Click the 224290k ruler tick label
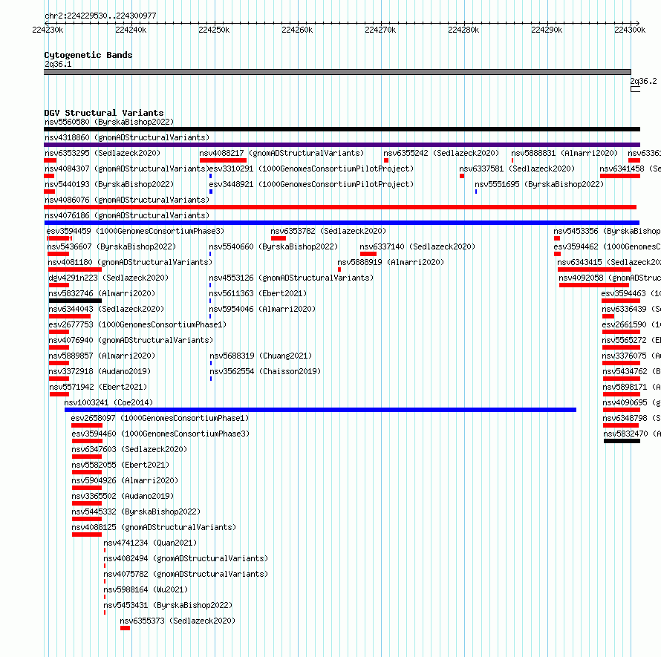The height and width of the screenshot is (657, 661). pyautogui.click(x=547, y=30)
